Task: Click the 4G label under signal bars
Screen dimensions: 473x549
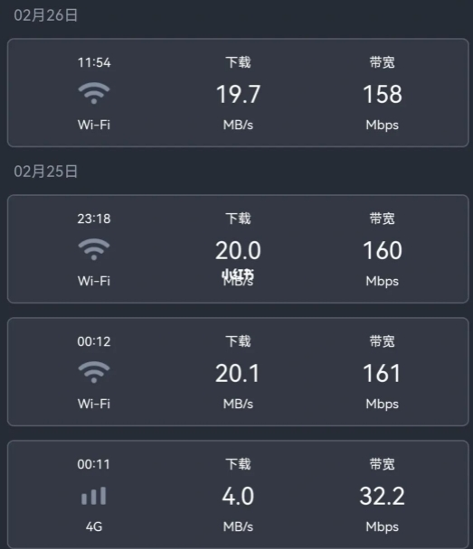Action: pos(94,526)
